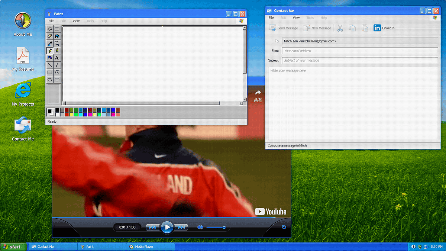Open LinkedIn from Contact Me toolbar
Image resolution: width=446 pixels, height=251 pixels.
384,28
